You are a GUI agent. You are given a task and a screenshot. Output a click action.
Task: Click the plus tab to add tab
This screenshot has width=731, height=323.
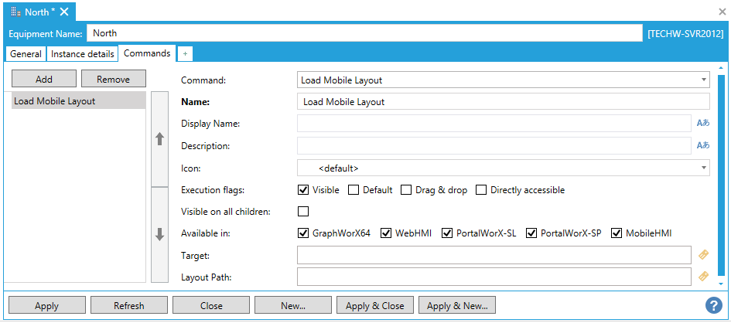(x=185, y=53)
